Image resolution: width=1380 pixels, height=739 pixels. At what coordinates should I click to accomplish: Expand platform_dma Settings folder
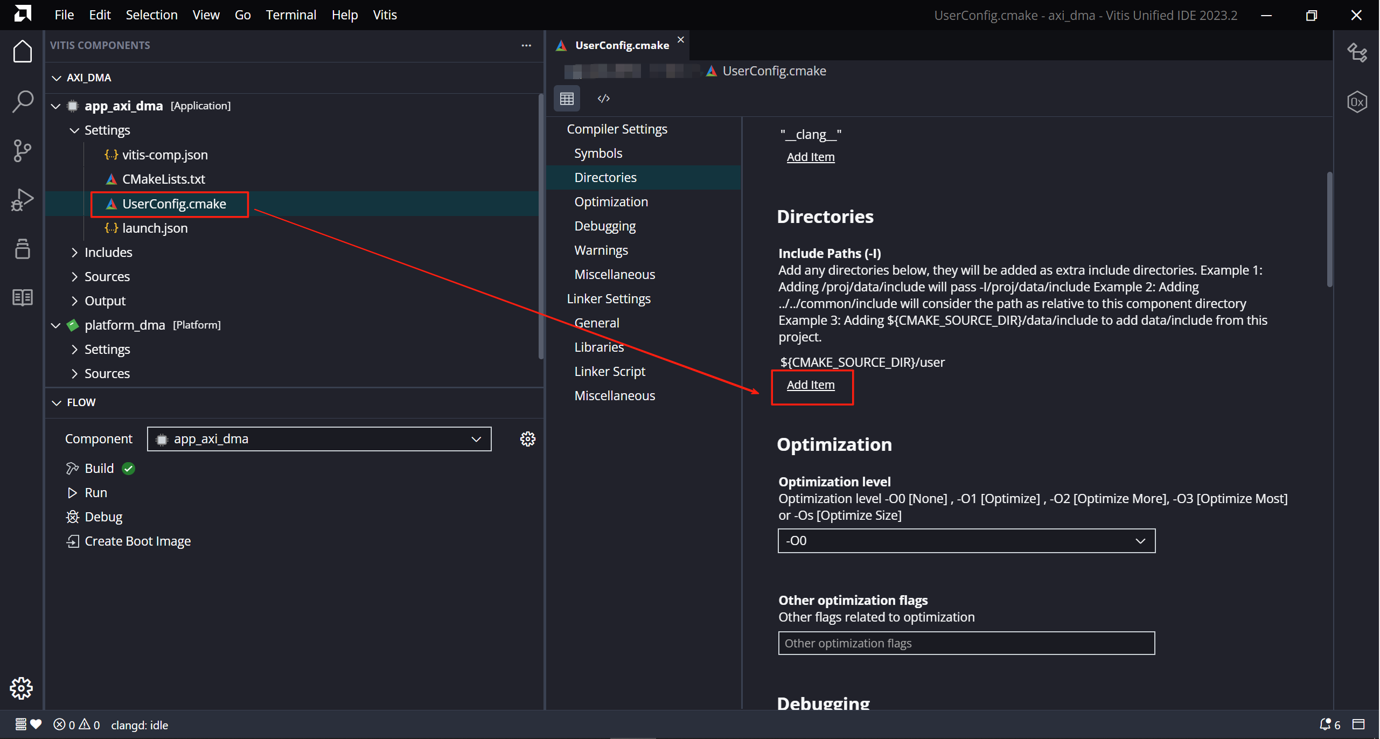coord(74,350)
